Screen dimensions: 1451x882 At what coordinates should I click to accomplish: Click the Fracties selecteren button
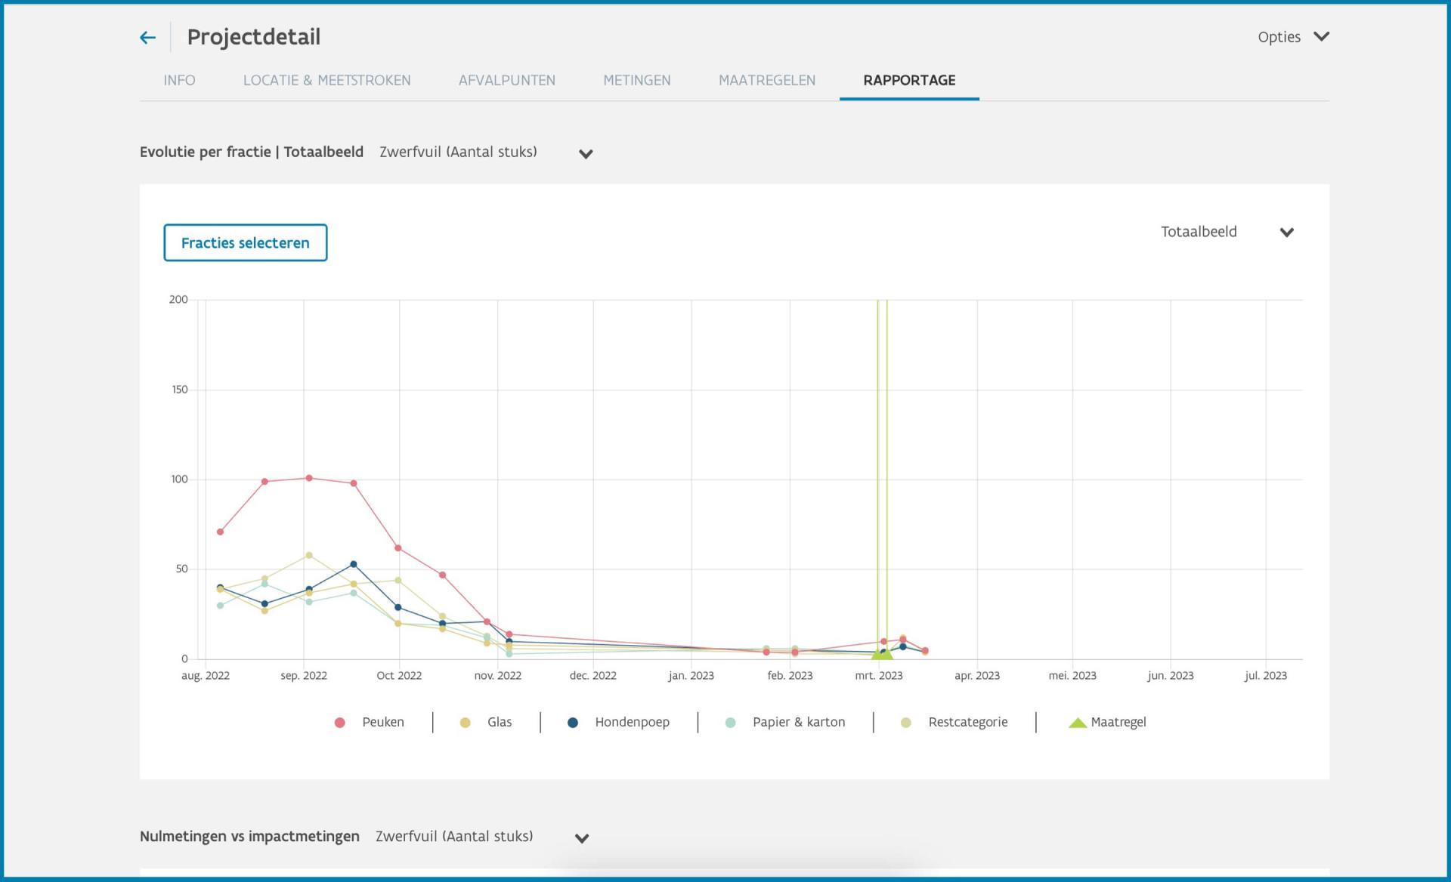coord(246,242)
